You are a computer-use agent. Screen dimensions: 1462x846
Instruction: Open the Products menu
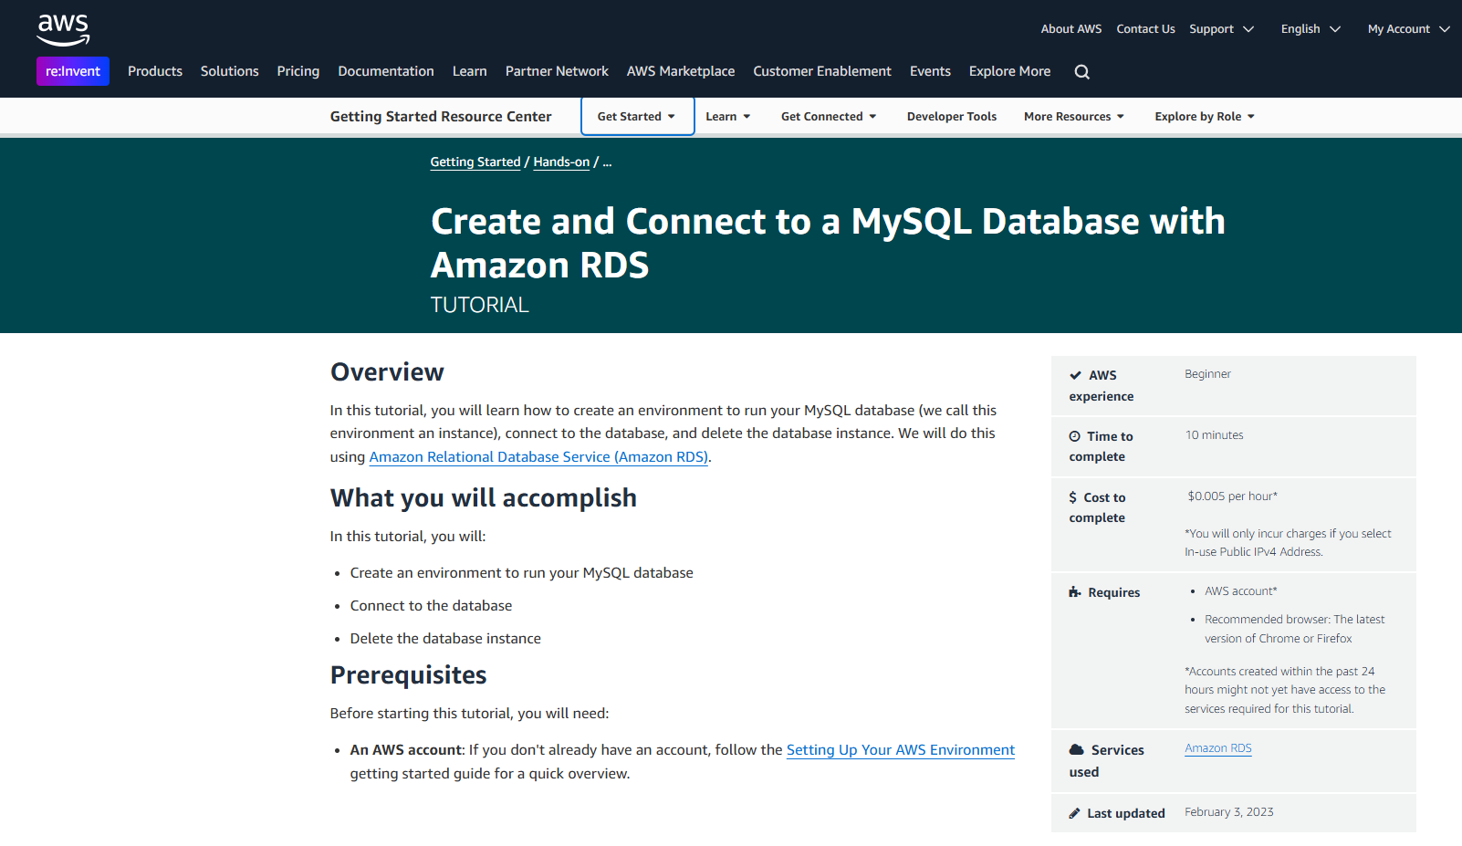point(155,71)
